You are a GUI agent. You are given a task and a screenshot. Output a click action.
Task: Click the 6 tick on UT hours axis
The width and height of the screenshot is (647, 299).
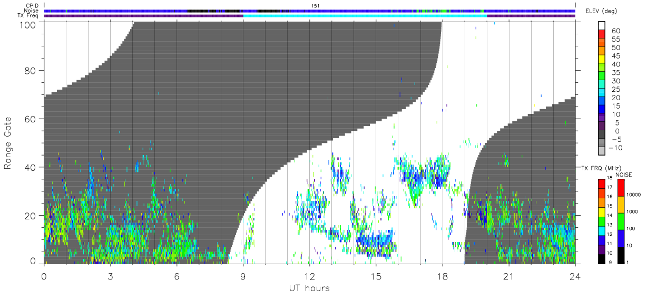point(177,277)
